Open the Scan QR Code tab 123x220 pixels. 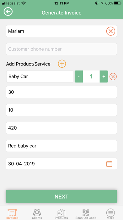click(86, 214)
